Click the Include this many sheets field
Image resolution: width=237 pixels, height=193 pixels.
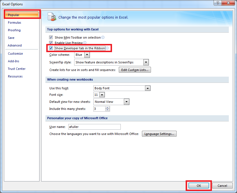click(x=99, y=109)
